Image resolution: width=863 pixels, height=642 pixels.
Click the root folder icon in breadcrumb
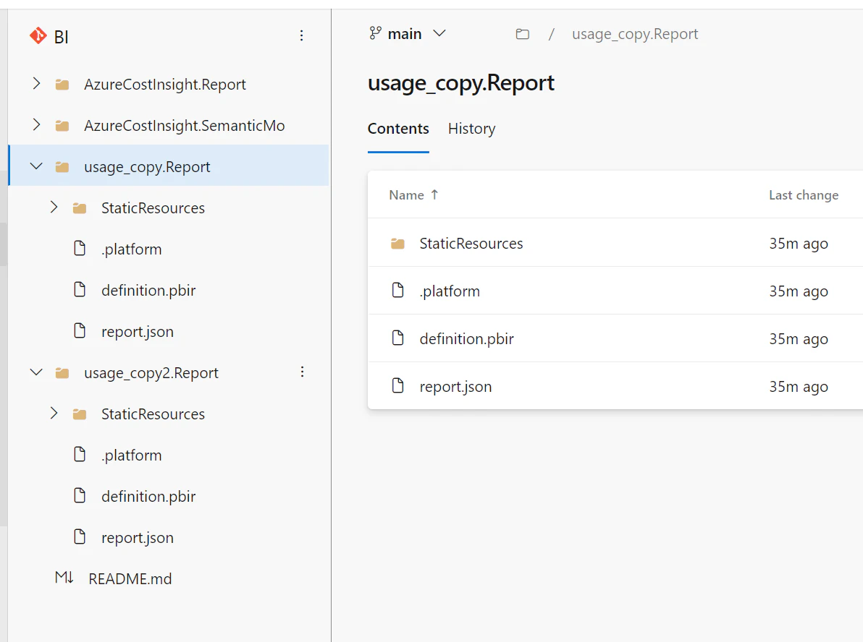tap(522, 34)
